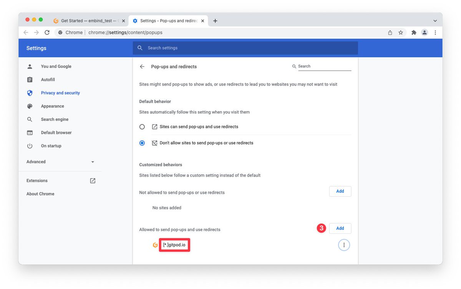Open the Chrome menu with three vertical dots
Screen dimensions: 461x289
pyautogui.click(x=435, y=33)
